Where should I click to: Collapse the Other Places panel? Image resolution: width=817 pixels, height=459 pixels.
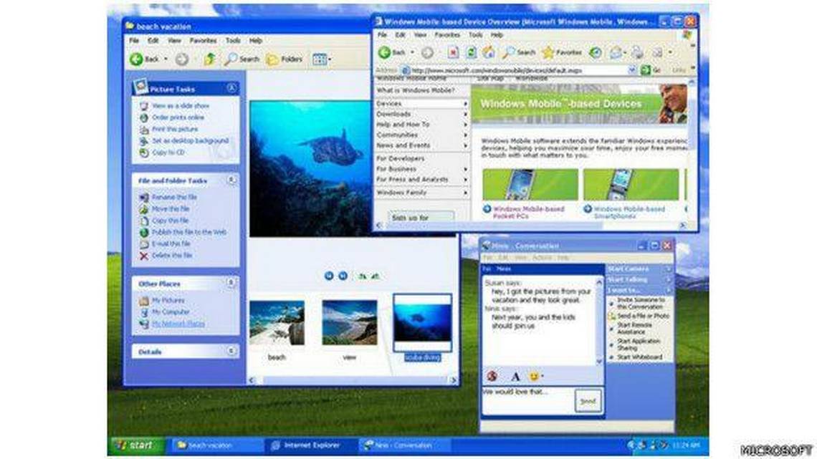pyautogui.click(x=231, y=283)
